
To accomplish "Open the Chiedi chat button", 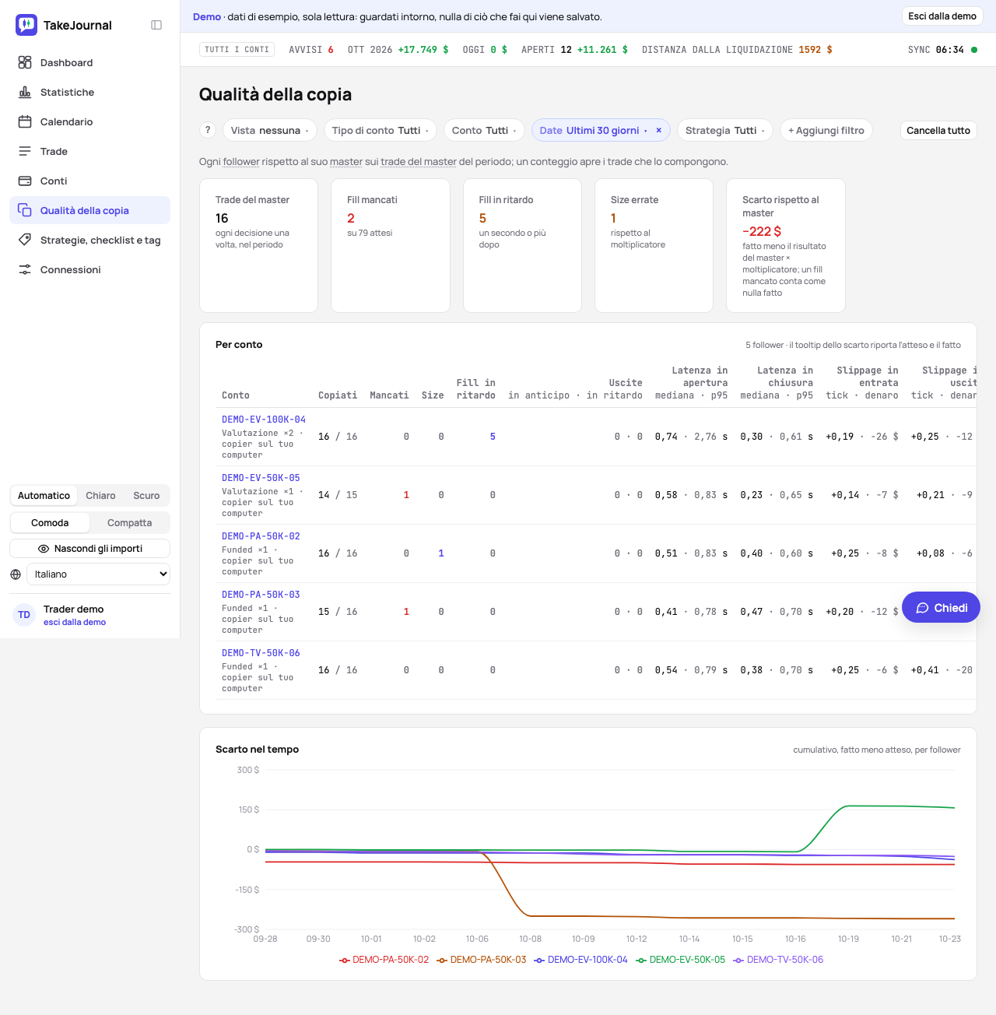I will pyautogui.click(x=941, y=608).
